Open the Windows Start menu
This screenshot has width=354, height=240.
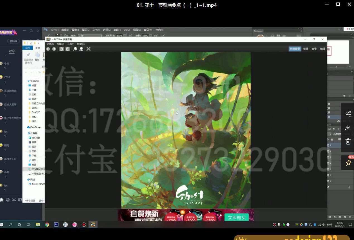click(x=2, y=224)
